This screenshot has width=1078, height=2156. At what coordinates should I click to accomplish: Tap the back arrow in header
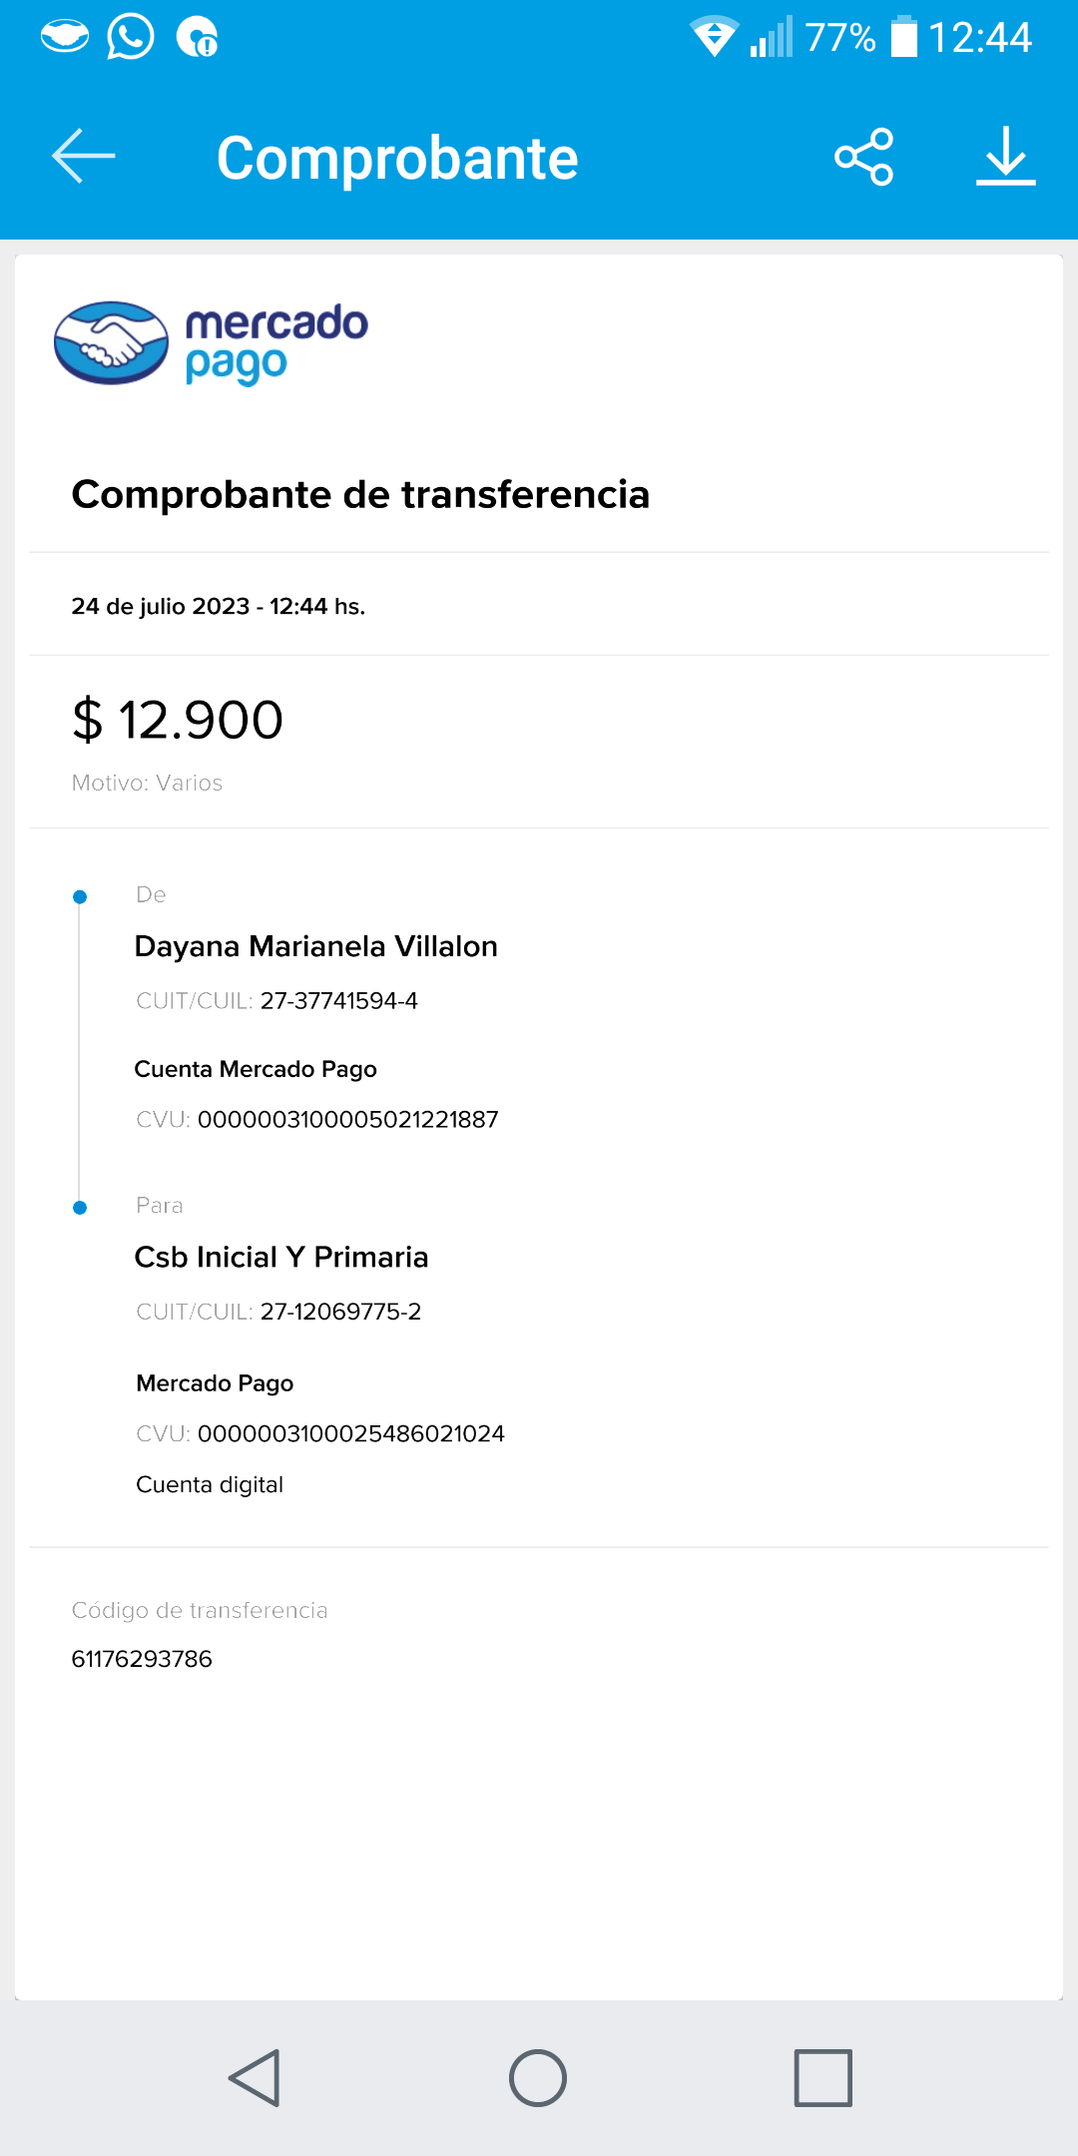coord(84,157)
